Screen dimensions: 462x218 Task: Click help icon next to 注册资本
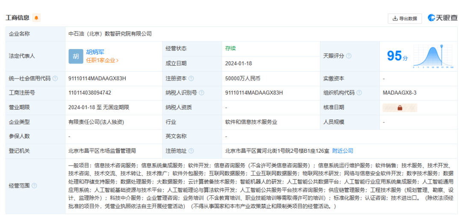click(x=191, y=78)
